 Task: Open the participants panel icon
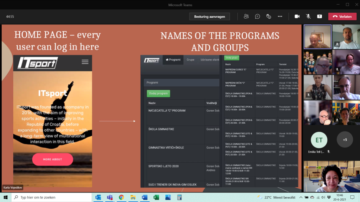coord(246,17)
